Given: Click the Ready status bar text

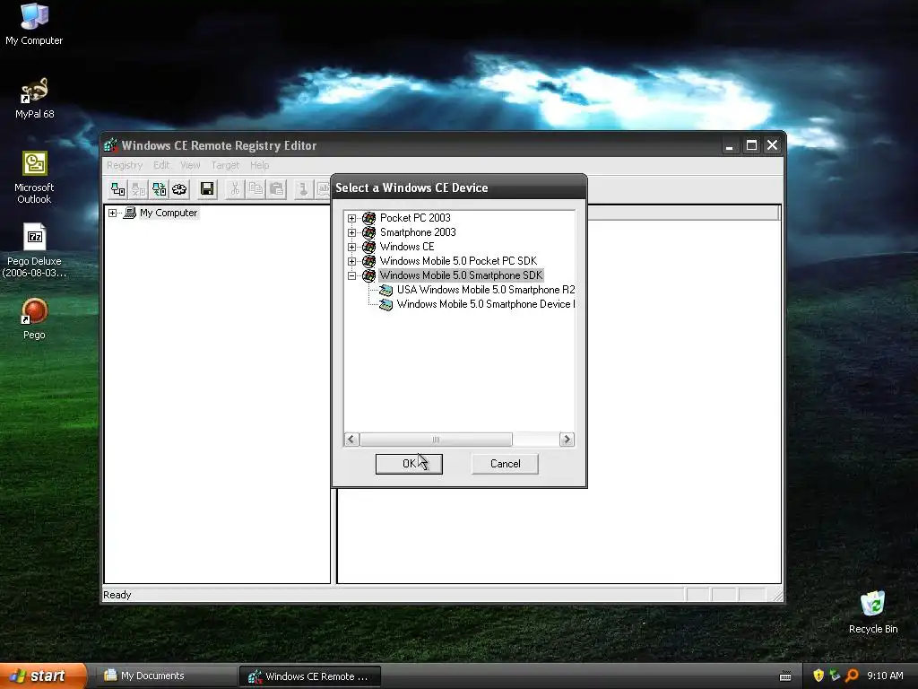Looking at the screenshot, I should (117, 595).
